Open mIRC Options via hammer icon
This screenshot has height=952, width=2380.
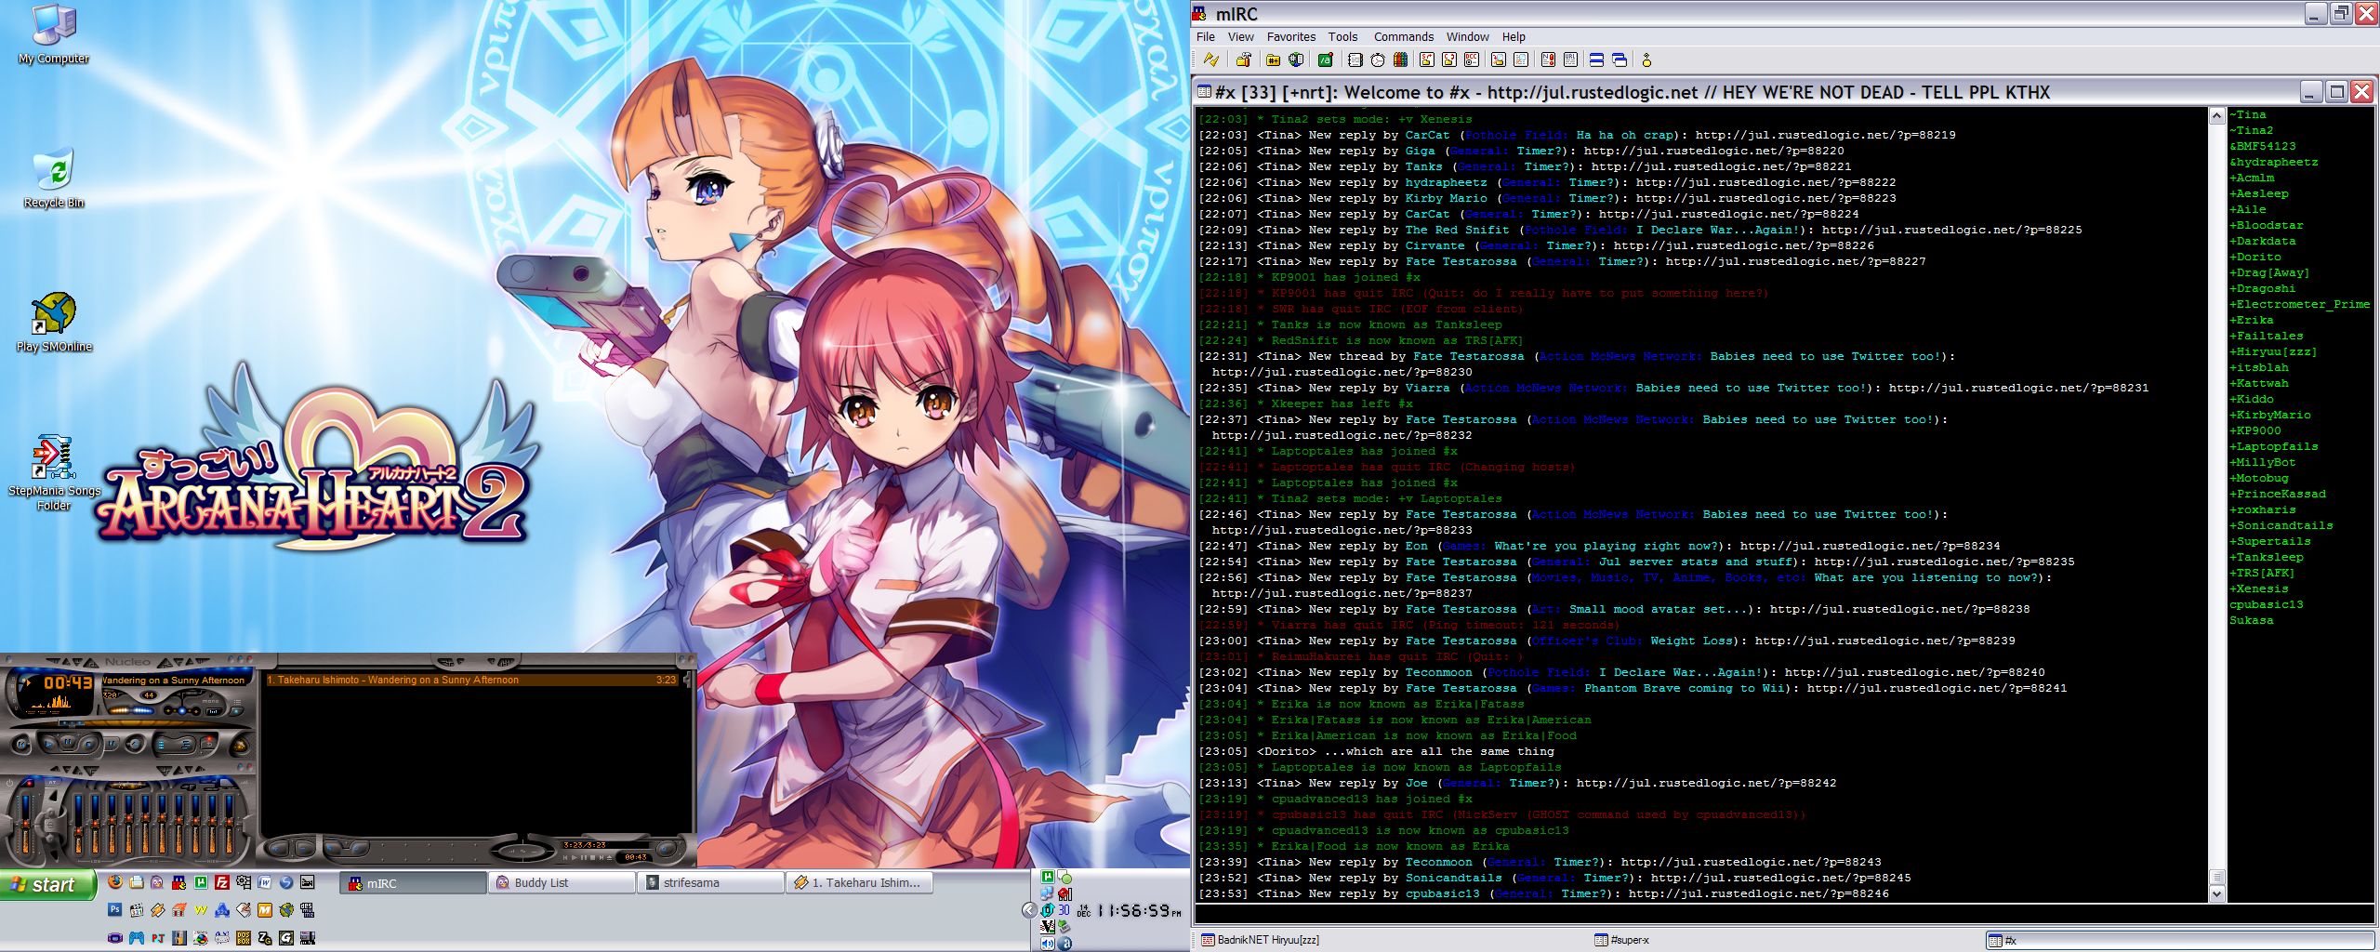pos(1243,60)
